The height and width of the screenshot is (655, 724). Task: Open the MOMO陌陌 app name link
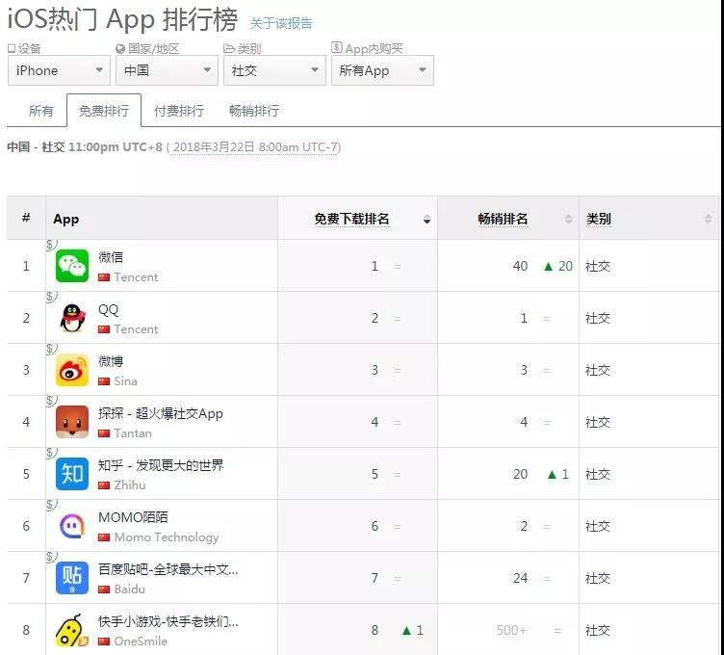[133, 517]
